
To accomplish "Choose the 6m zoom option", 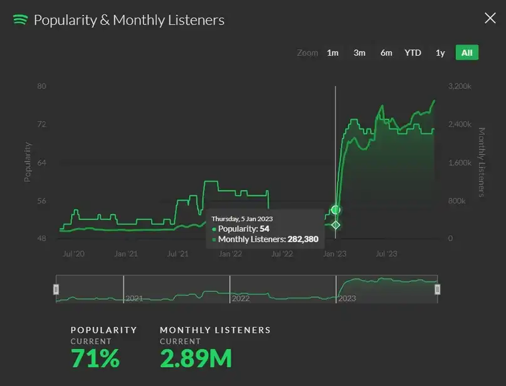I will 386,53.
